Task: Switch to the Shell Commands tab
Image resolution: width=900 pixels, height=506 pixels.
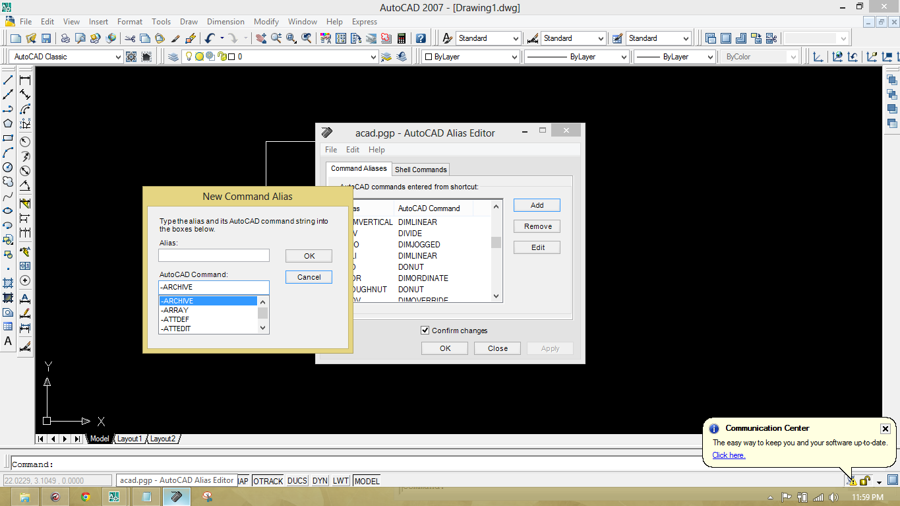Action: [x=421, y=169]
